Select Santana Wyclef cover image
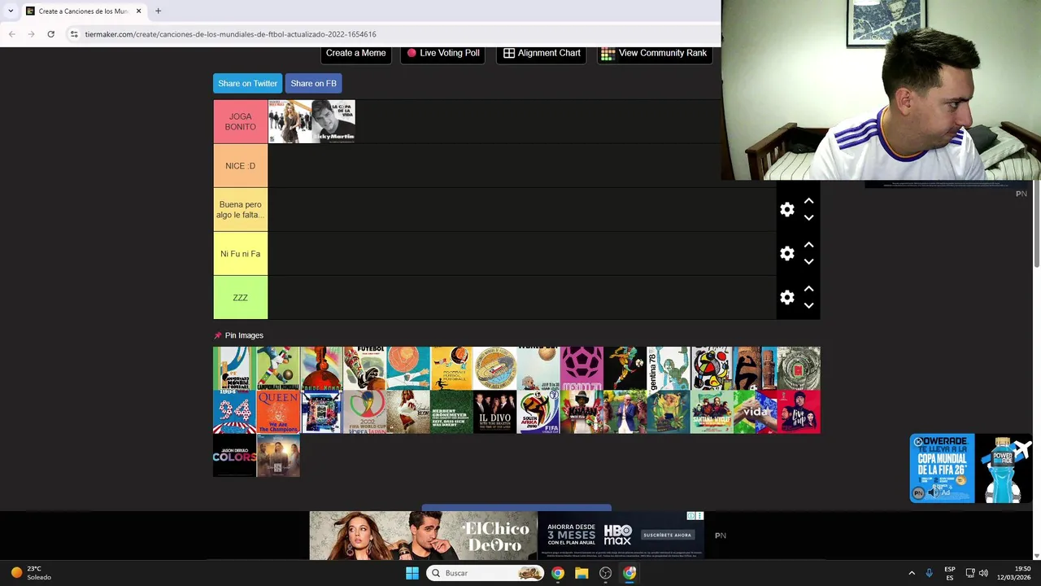This screenshot has width=1041, height=586. point(712,412)
